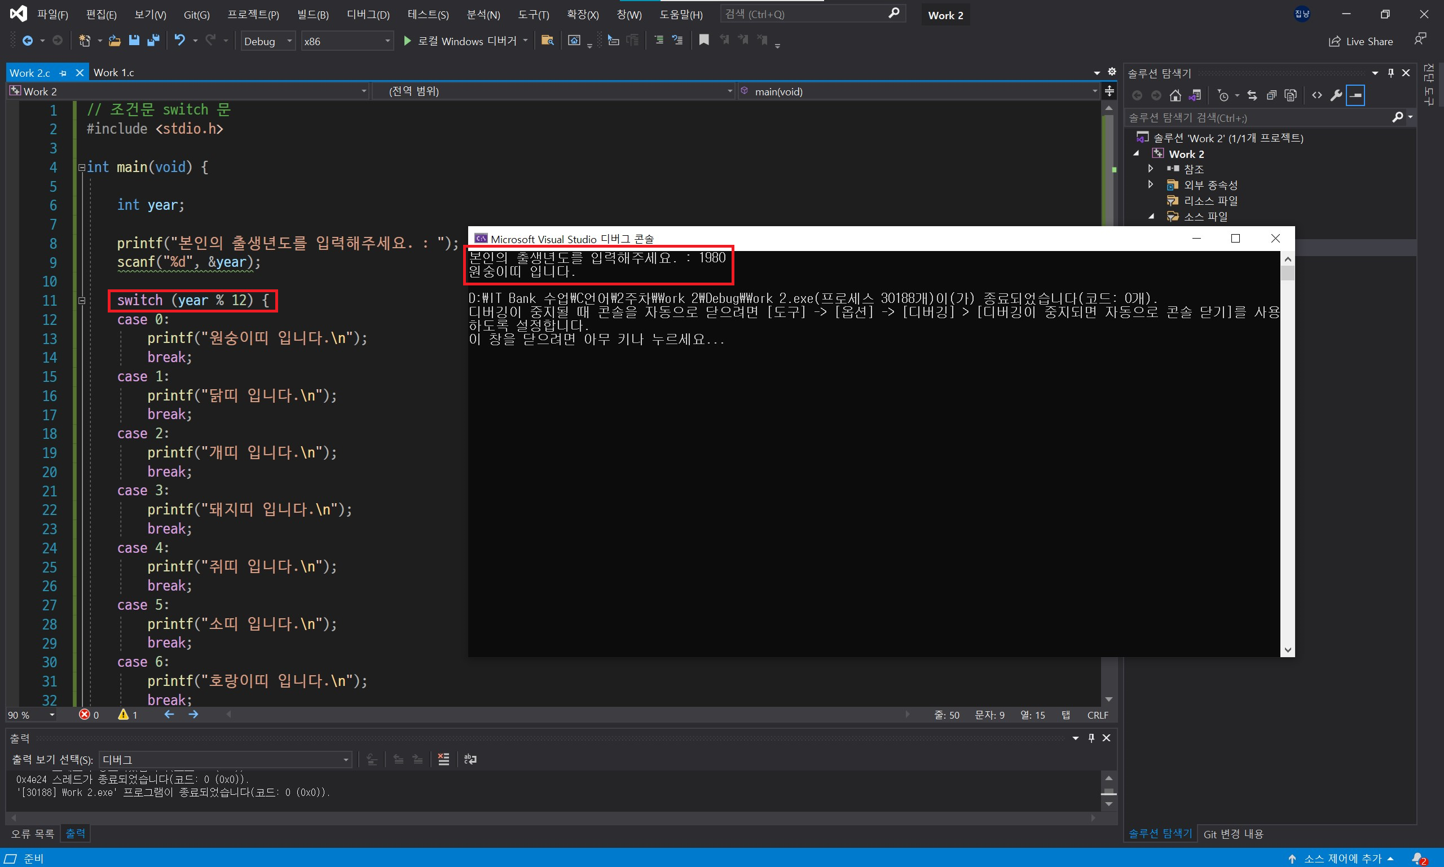Click the Undo arrow icon
The image size is (1444, 867).
click(179, 40)
